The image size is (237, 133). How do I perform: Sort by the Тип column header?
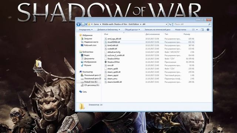pyautogui.click(x=166, y=34)
